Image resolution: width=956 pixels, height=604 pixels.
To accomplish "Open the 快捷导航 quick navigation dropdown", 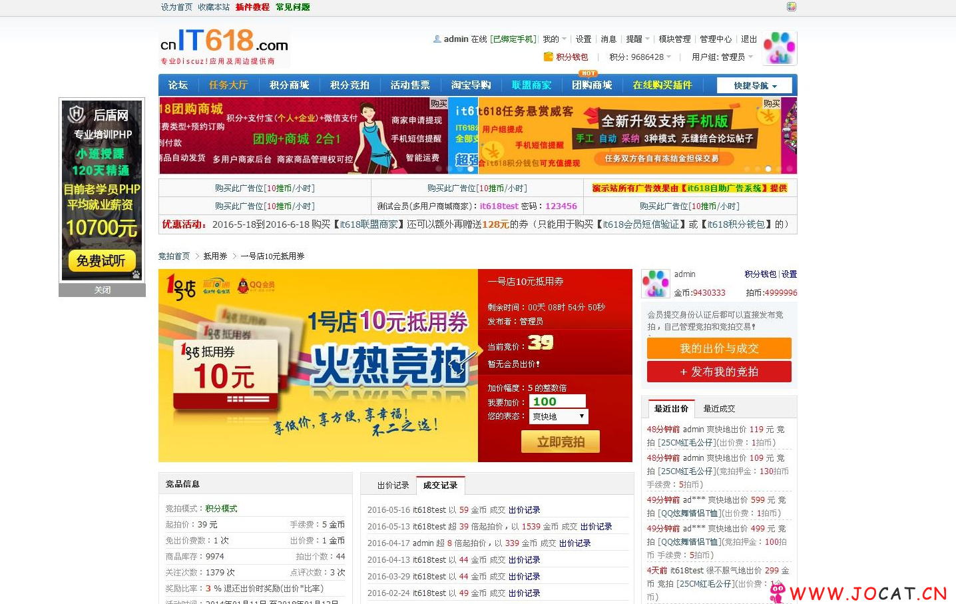I will (x=754, y=85).
